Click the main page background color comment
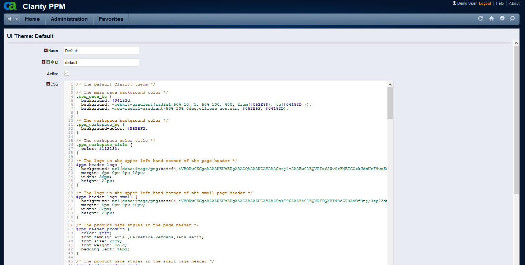This screenshot has height=265, width=525. tap(122, 92)
